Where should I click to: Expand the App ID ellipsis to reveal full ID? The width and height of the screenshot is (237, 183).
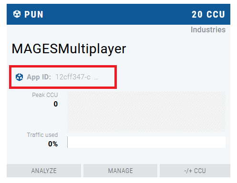(x=96, y=78)
